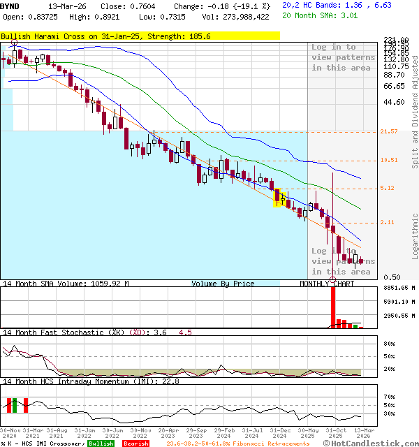
Task: Click the MONTHLY CHART label
Action: [327, 284]
